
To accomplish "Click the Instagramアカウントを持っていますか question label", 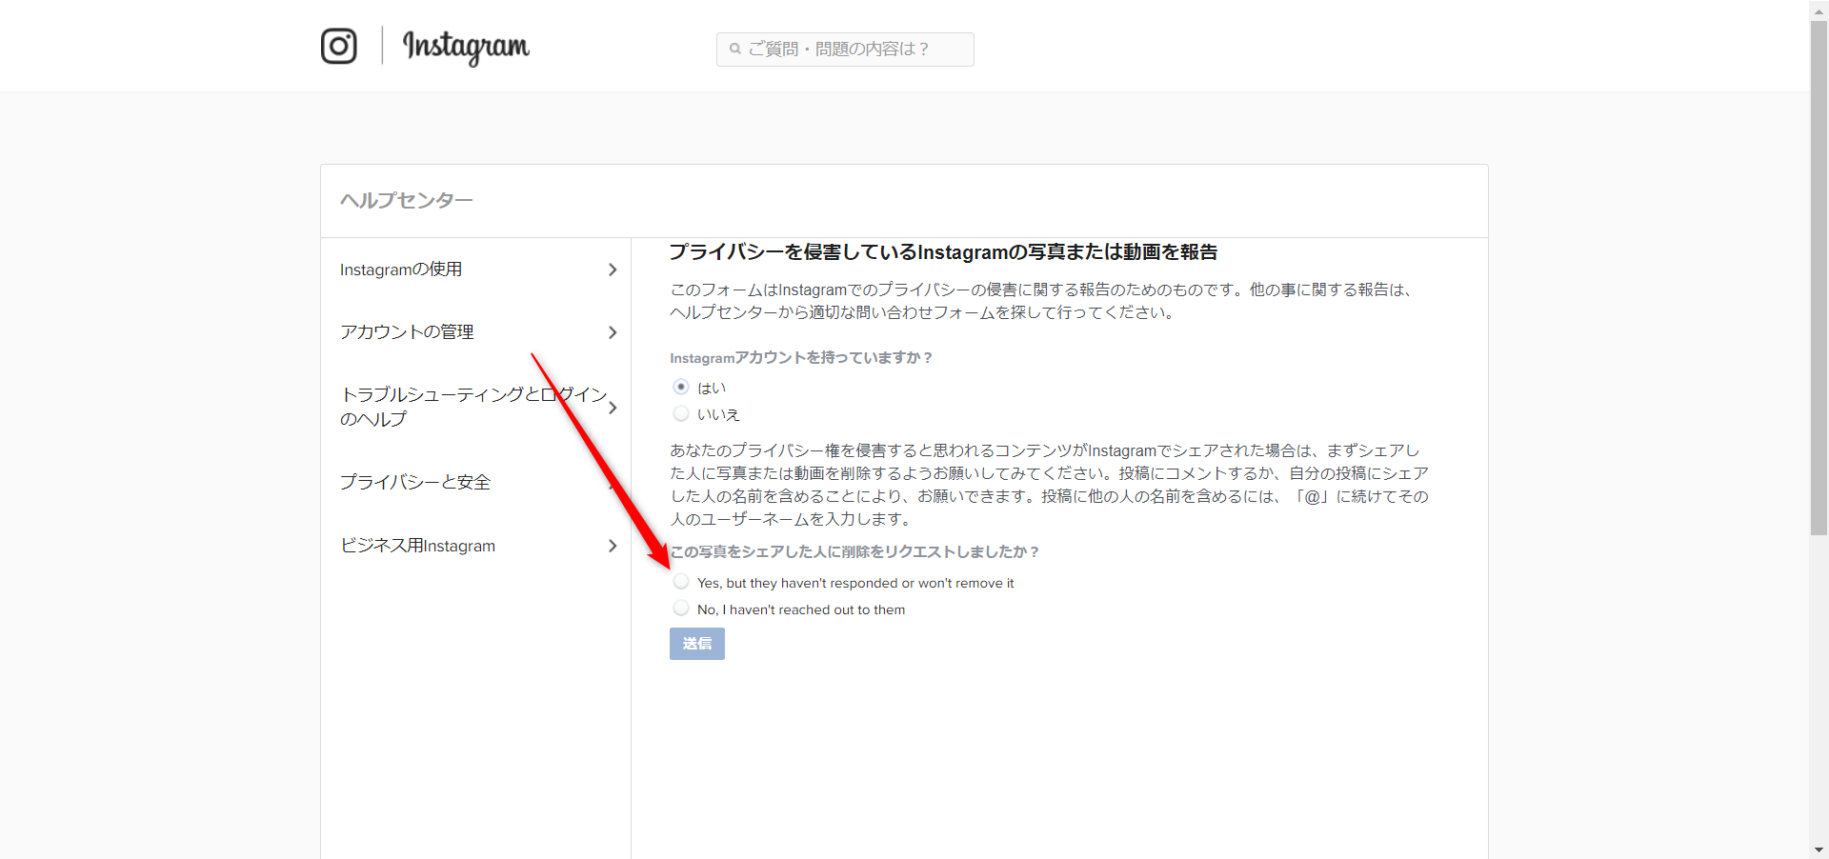I will click(x=800, y=358).
